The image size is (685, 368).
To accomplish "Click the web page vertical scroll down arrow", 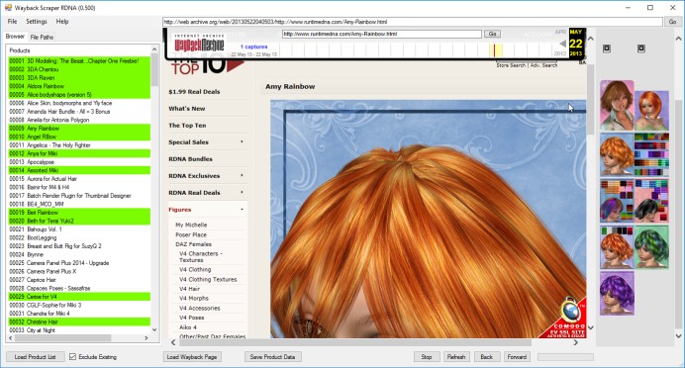I will pyautogui.click(x=591, y=327).
